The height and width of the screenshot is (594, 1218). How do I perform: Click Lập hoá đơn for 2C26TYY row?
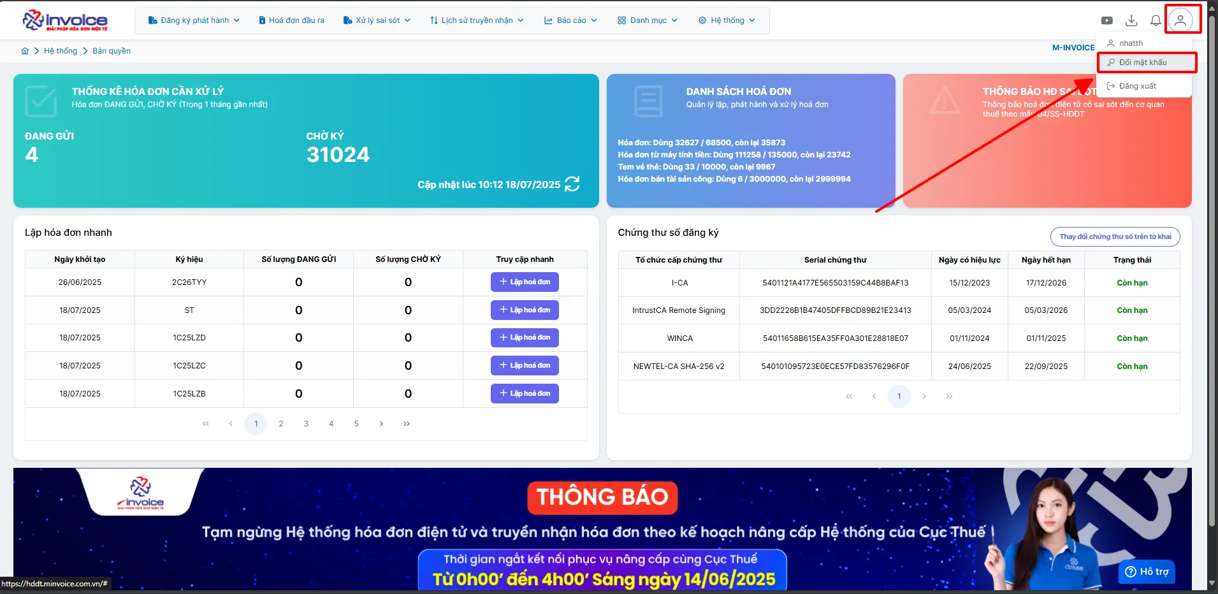click(x=525, y=282)
